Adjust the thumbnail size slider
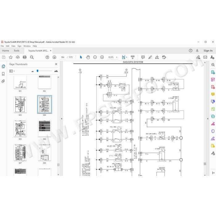 click(x=37, y=71)
